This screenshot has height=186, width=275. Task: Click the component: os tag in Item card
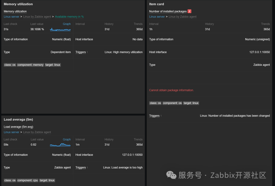[172, 103]
